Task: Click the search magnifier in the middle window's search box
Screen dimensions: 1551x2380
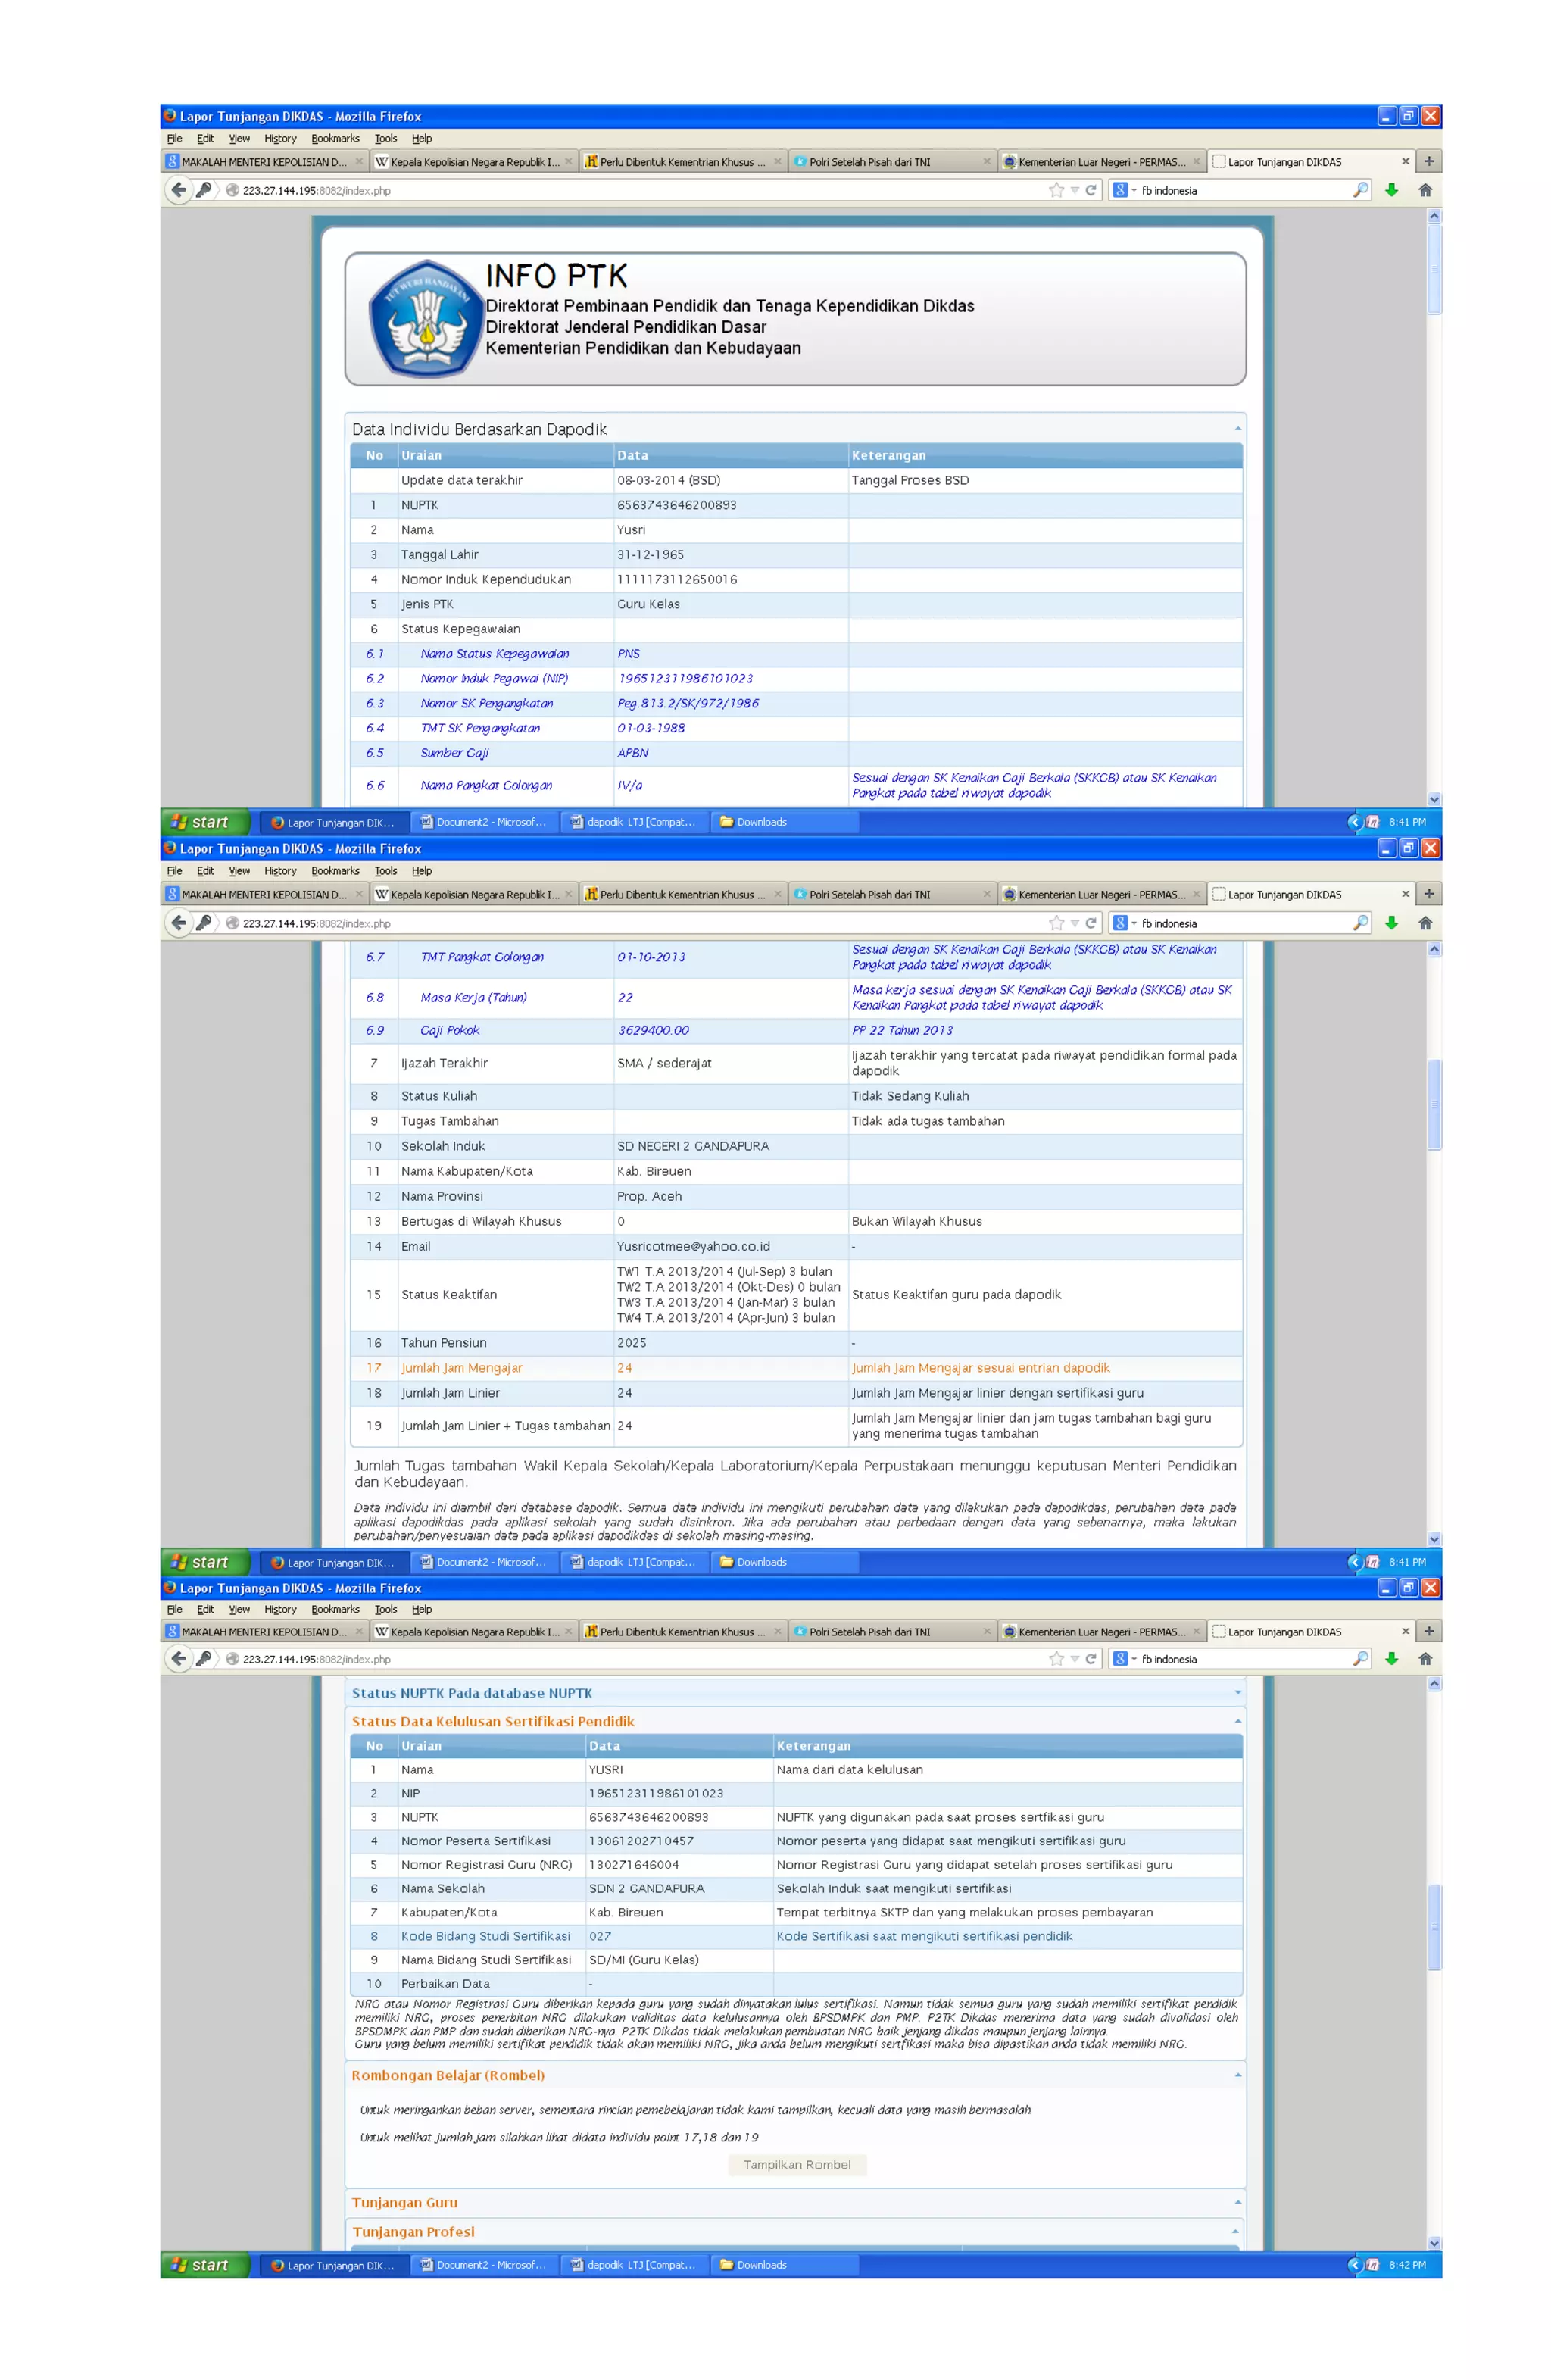Action: coord(1360,923)
